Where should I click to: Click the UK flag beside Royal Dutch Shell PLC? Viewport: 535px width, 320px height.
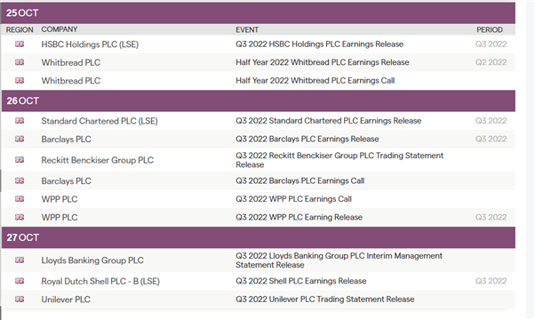[x=20, y=281]
